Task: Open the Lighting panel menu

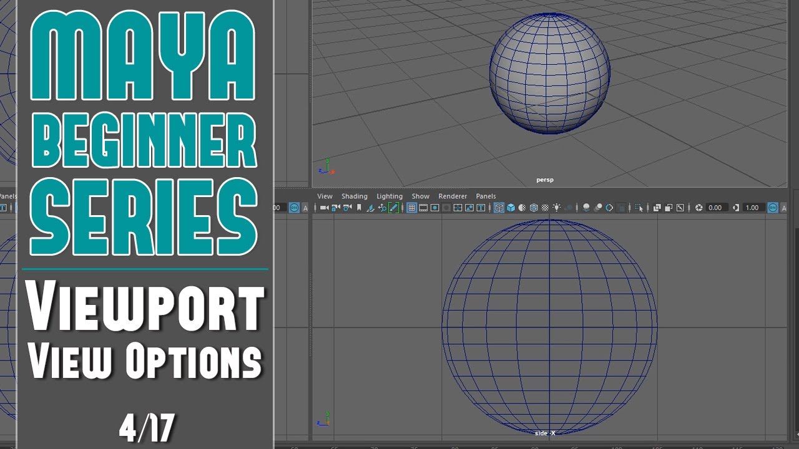Action: (390, 196)
